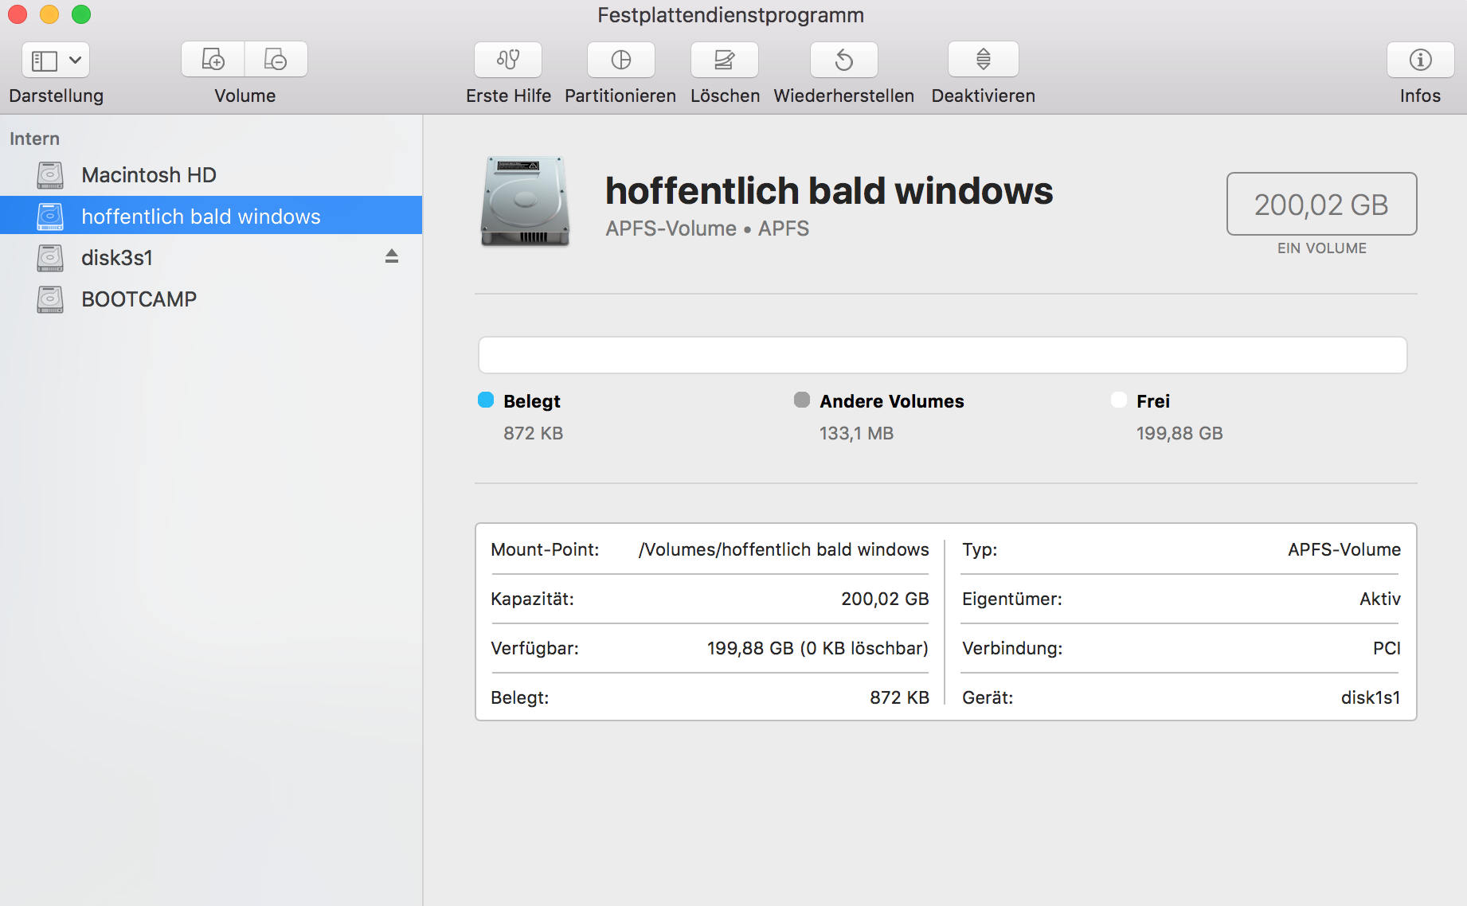
Task: Click the storage usage bar
Action: [943, 355]
